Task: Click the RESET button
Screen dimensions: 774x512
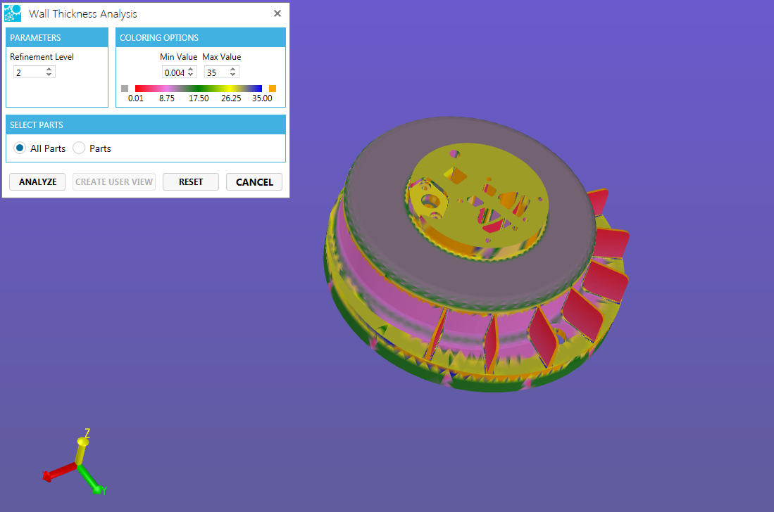Action: point(190,182)
